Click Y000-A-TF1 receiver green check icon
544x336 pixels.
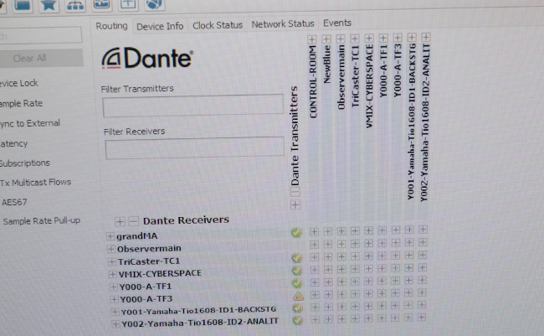point(297,283)
